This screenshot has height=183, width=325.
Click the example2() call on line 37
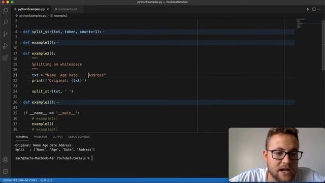(x=43, y=124)
